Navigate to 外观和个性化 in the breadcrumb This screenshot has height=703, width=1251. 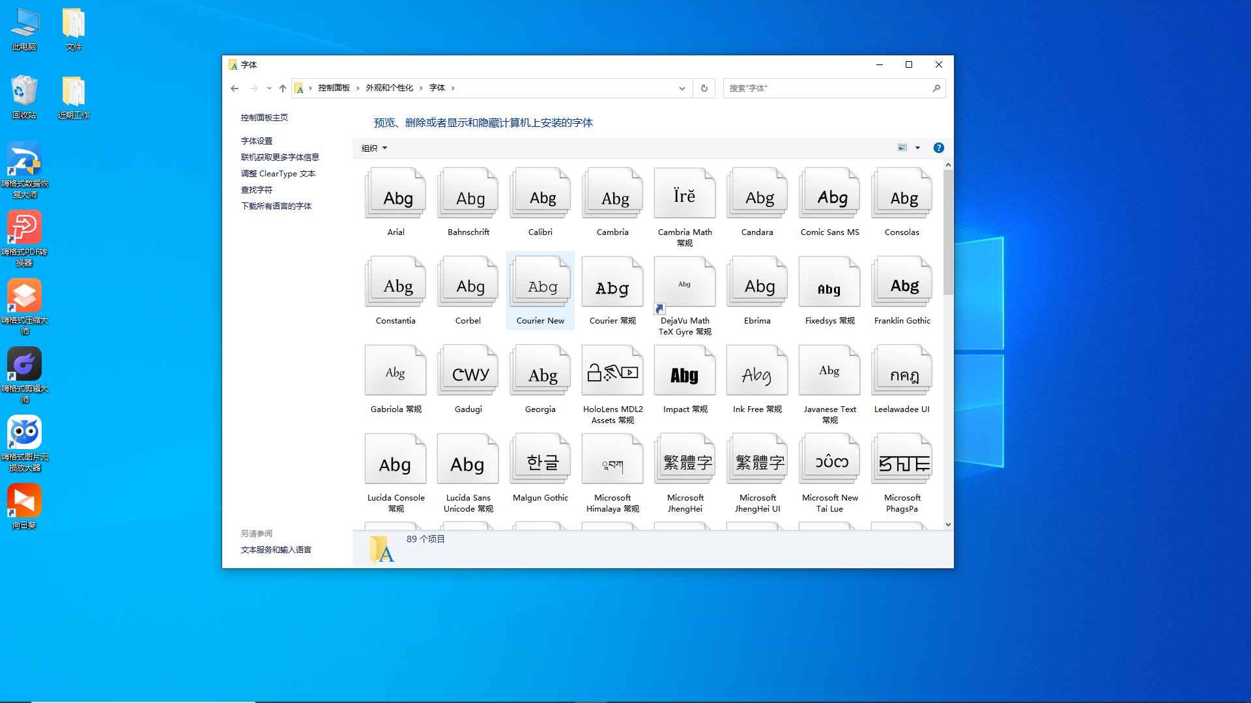pos(390,88)
